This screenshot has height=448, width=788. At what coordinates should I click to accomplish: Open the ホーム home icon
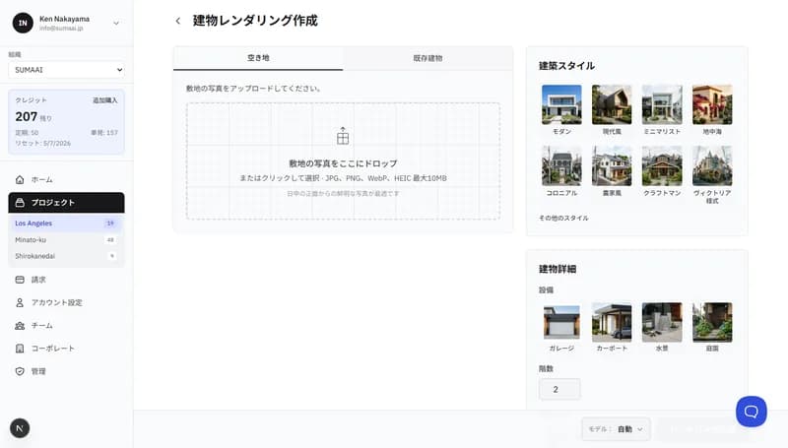click(20, 179)
